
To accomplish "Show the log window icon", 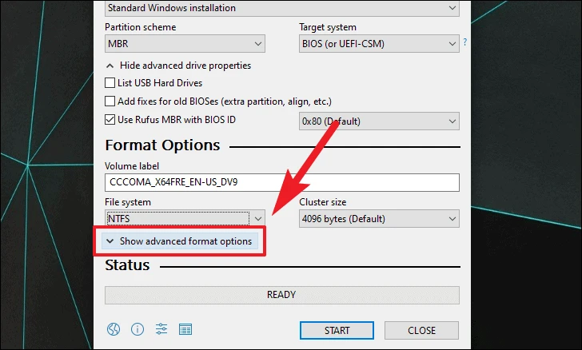I will [185, 329].
